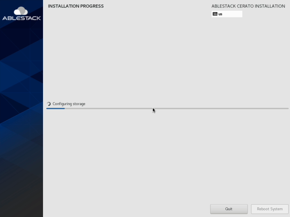The image size is (290, 217).
Task: Click the ABLESTACK CERATO INSTALLATION title
Action: [x=248, y=6]
